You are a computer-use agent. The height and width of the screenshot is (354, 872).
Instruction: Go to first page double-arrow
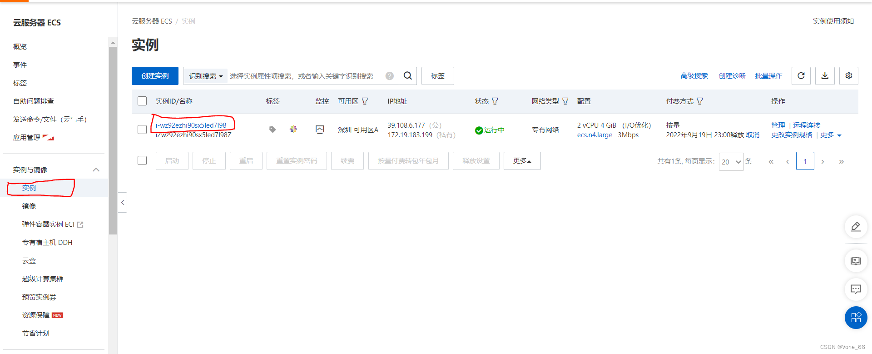coord(771,161)
